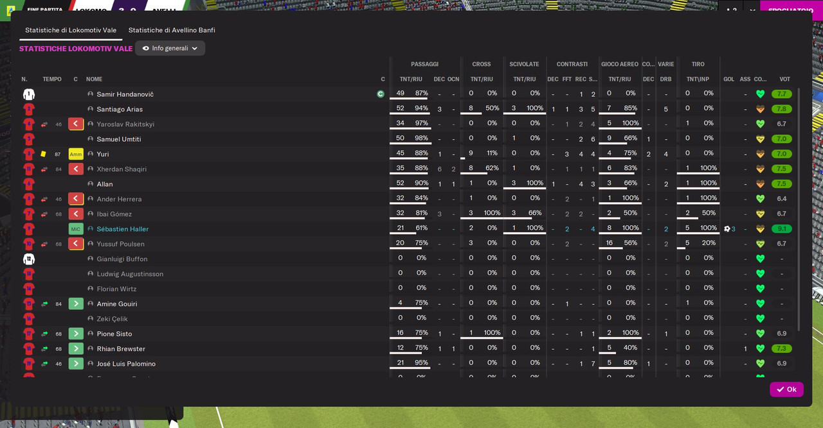Click the GIOCO AEREO column group header
Viewport: 823px width, 428px height.
620,64
